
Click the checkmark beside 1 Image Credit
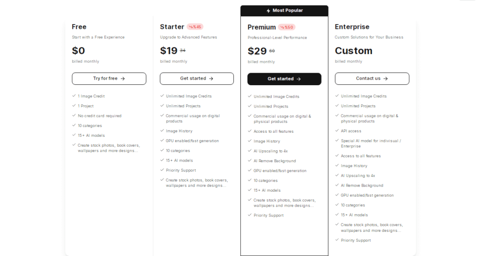pos(74,95)
